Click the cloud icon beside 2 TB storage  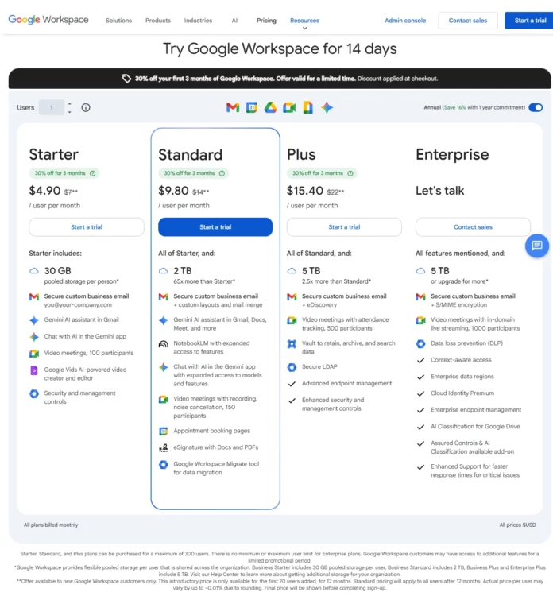coord(164,270)
